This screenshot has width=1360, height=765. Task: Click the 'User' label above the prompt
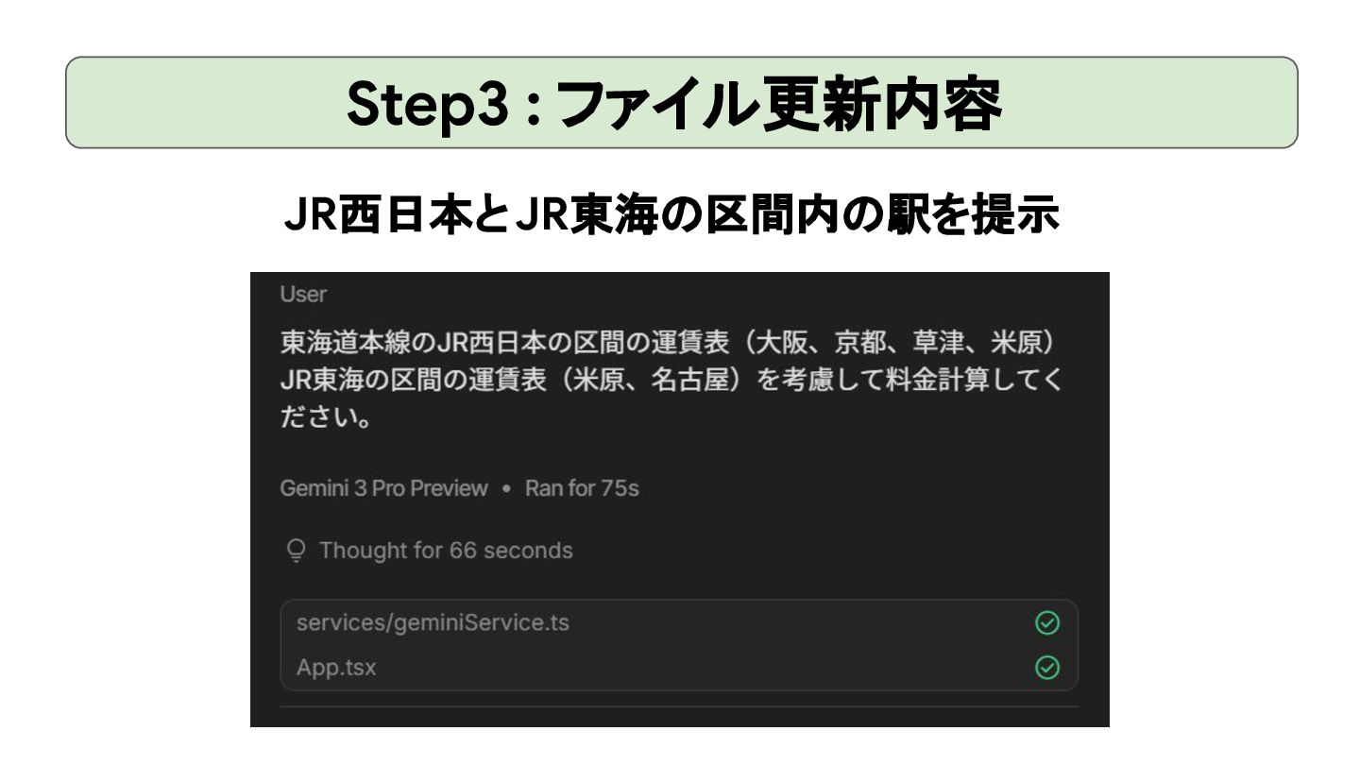point(303,295)
